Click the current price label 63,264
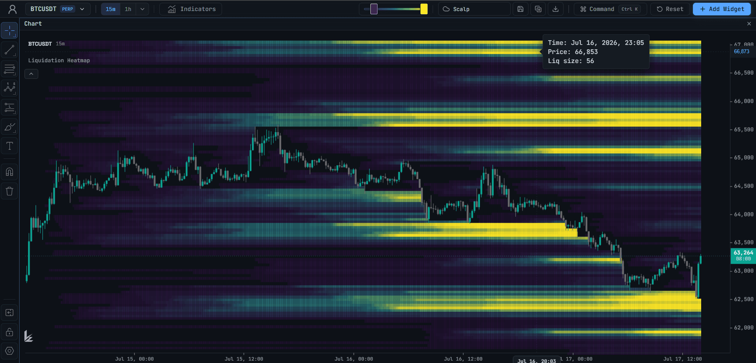 click(743, 255)
